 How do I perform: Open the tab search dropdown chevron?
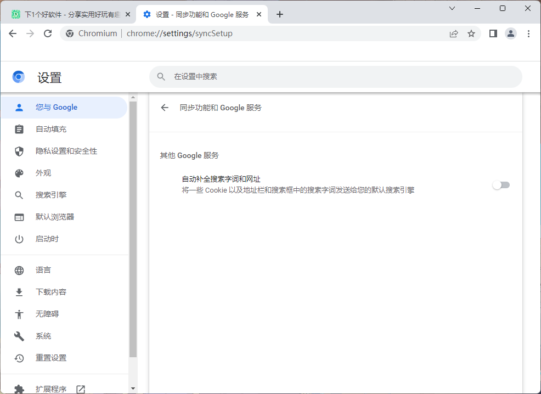click(x=452, y=8)
